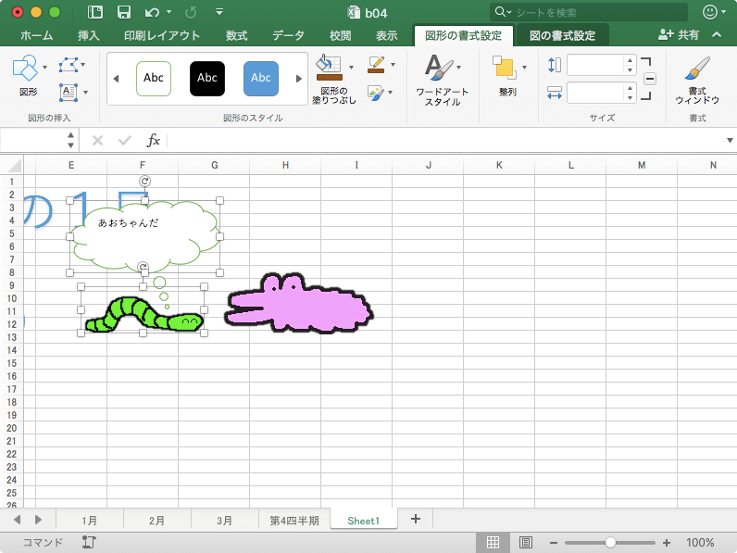The image size is (737, 553).
Task: Increase shape height with up stepper
Action: [x=630, y=60]
